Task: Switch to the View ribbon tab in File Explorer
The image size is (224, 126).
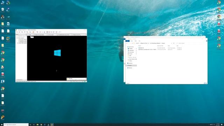Action: click(139, 41)
